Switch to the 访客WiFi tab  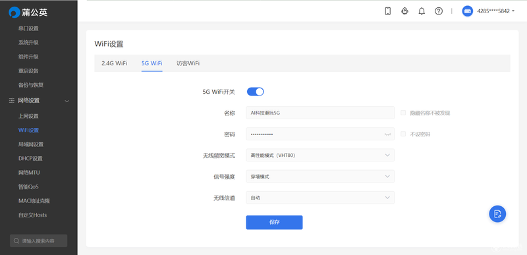point(188,63)
